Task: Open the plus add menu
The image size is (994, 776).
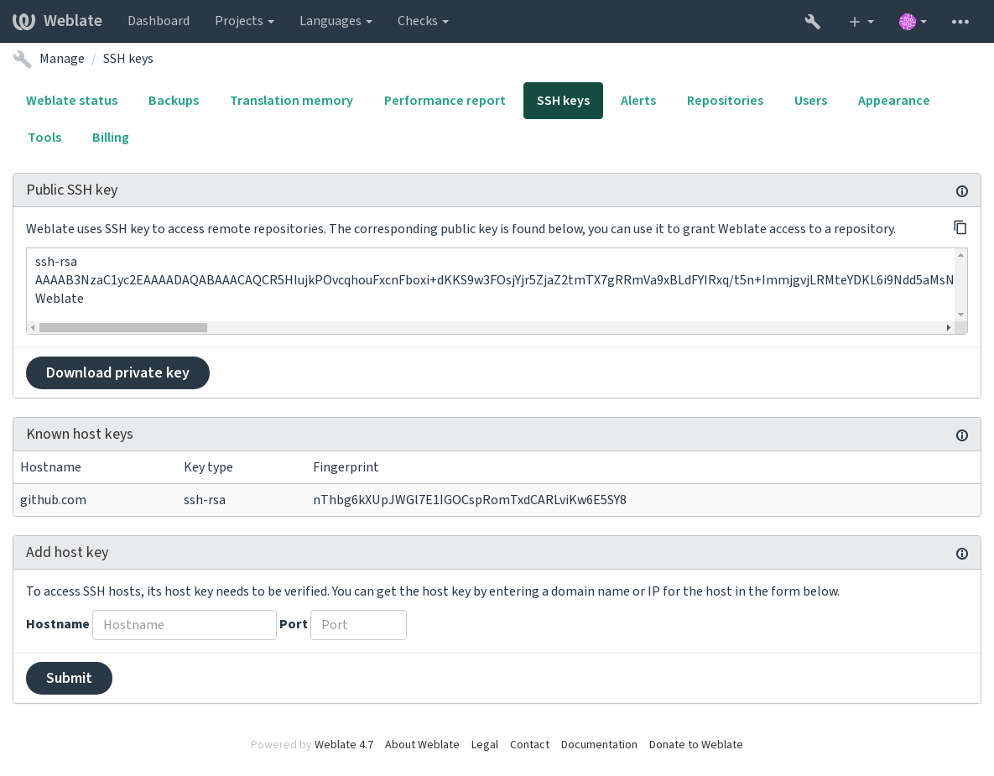Action: 861,22
